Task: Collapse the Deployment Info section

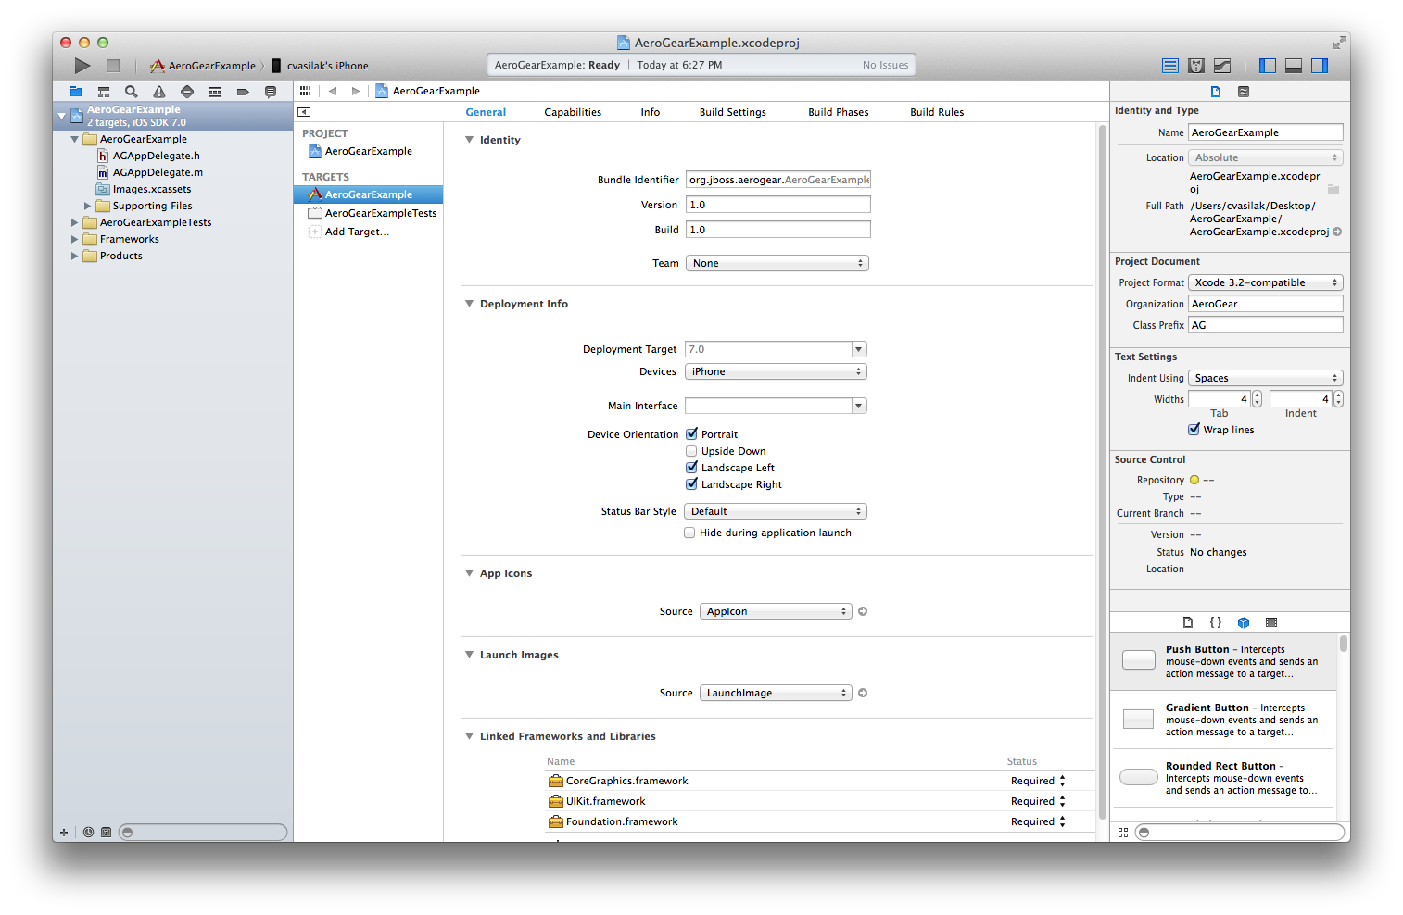Action: click(x=469, y=304)
